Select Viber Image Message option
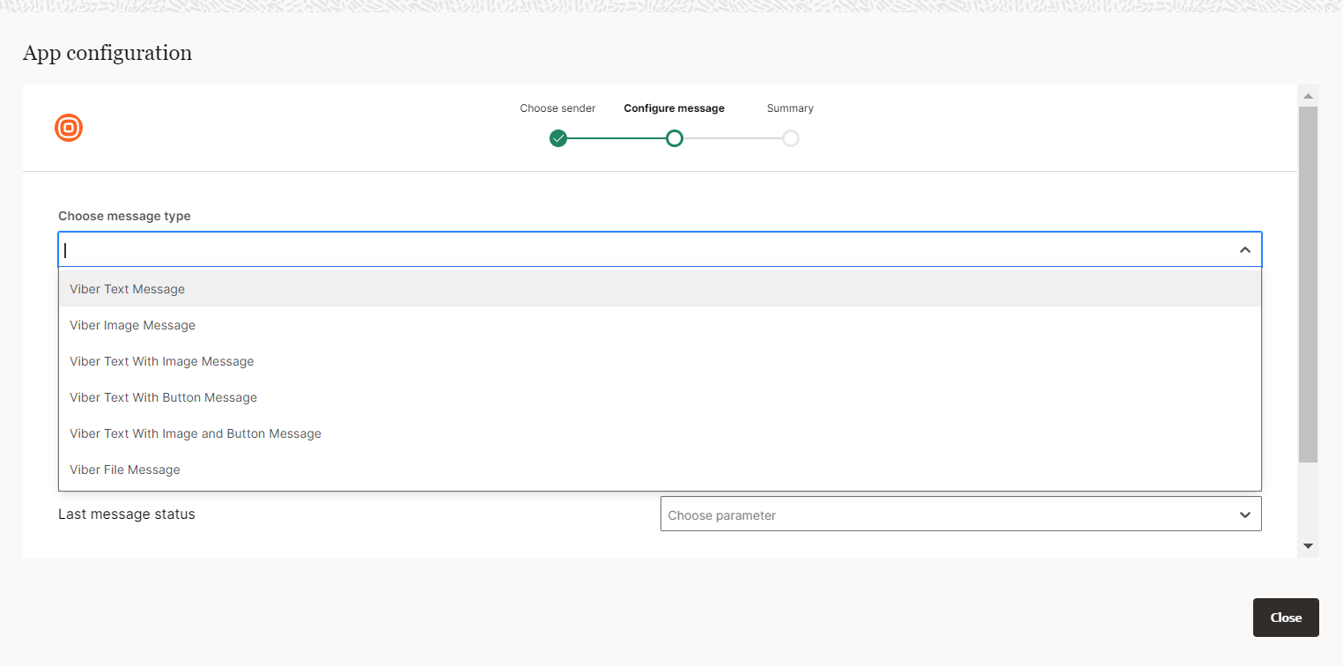Viewport: 1343px width, 666px height. (660, 325)
